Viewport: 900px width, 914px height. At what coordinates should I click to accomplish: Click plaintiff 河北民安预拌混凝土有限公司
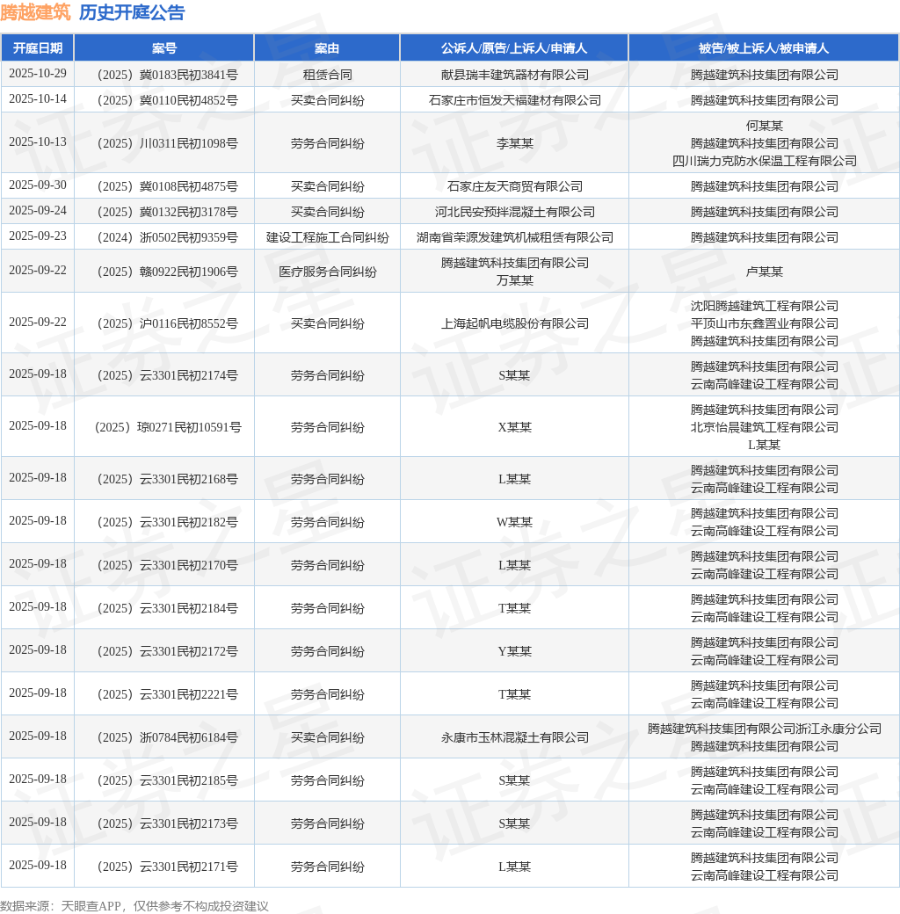tap(514, 212)
